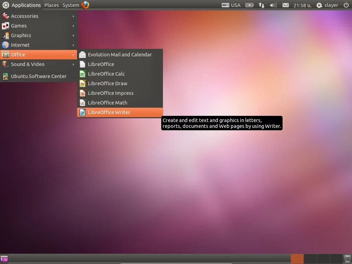Expand the Games submenu arrow
352x264 pixels.
(74, 26)
